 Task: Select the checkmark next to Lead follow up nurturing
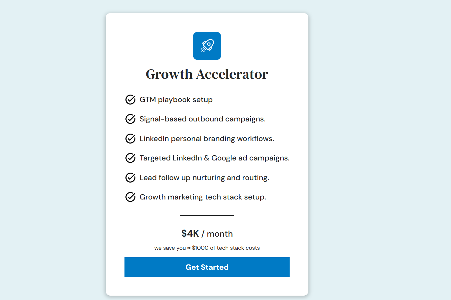point(130,178)
